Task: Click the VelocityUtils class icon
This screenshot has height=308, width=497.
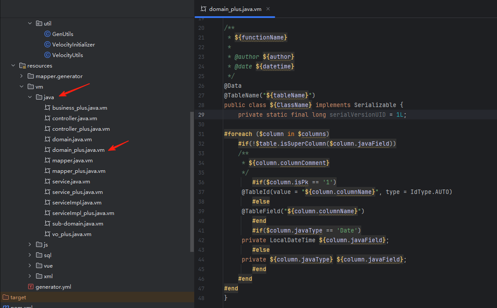Action: coord(47,55)
